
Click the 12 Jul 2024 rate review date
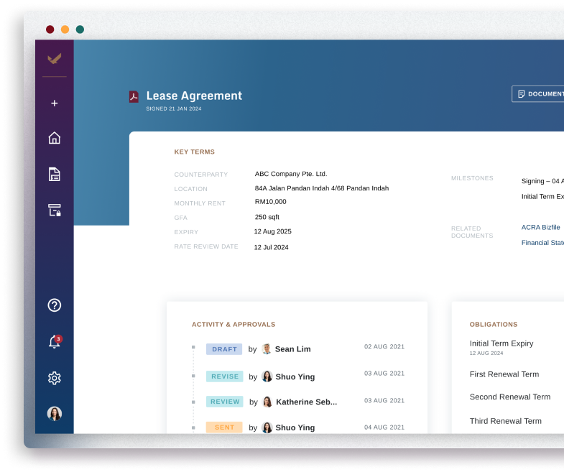point(271,247)
